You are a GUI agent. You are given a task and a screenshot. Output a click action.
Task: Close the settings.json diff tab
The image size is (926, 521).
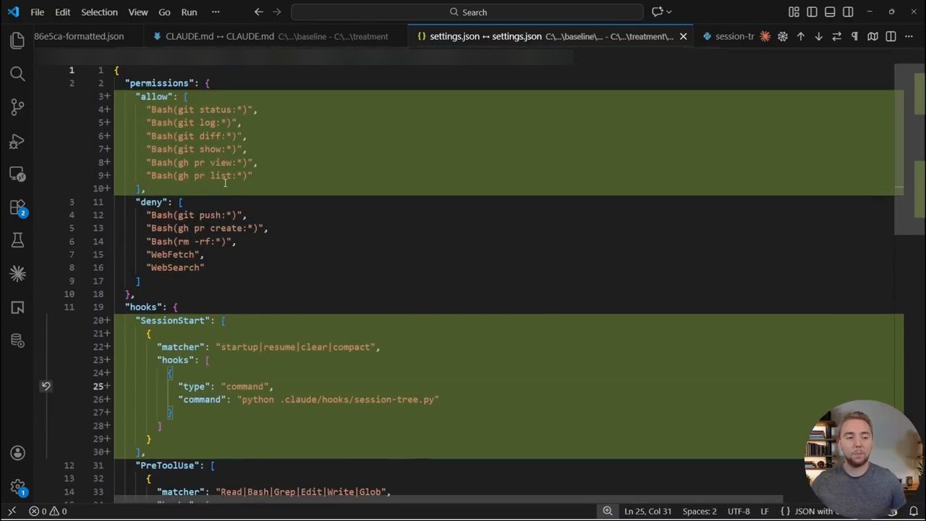[x=683, y=36]
